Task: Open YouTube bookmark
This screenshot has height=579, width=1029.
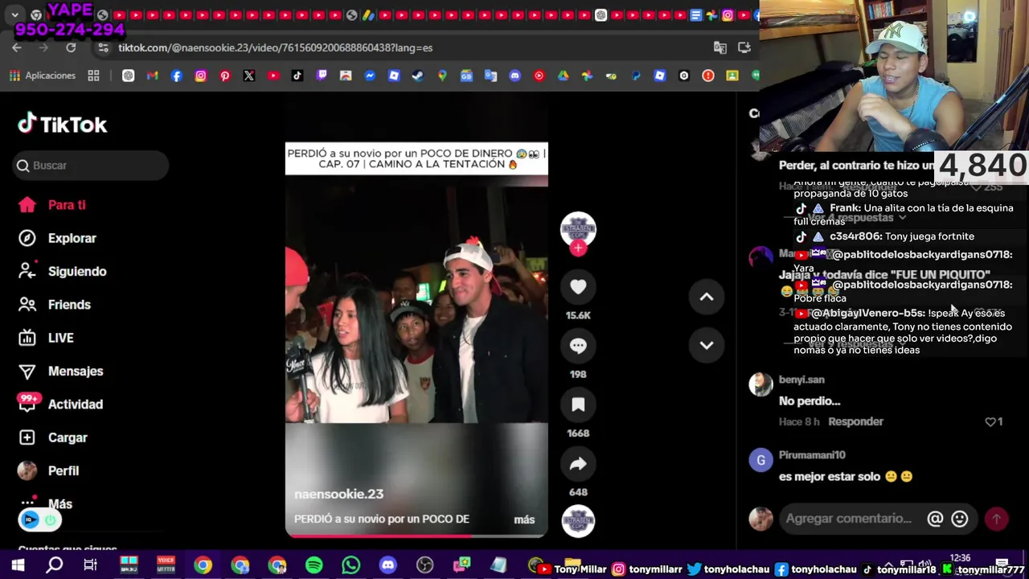Action: coord(273,76)
